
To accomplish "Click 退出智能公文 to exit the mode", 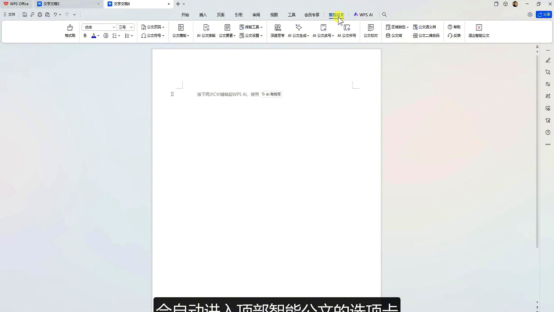I will point(479,31).
